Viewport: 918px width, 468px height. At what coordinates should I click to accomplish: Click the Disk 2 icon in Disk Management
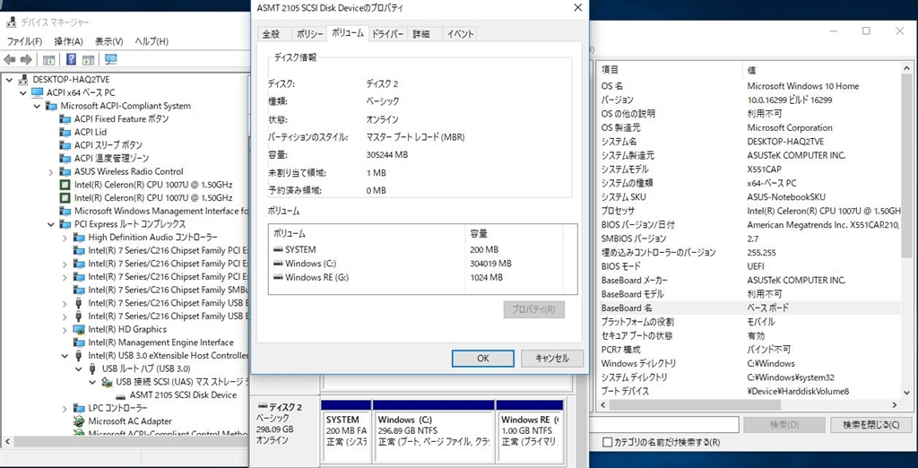pyautogui.click(x=263, y=407)
